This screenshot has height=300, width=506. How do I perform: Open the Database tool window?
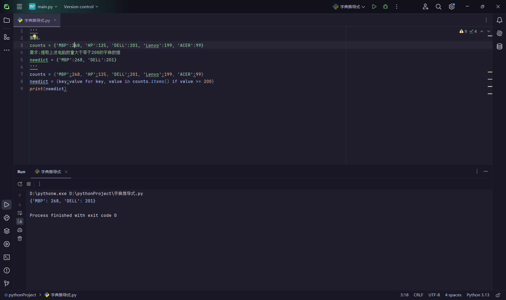click(499, 47)
